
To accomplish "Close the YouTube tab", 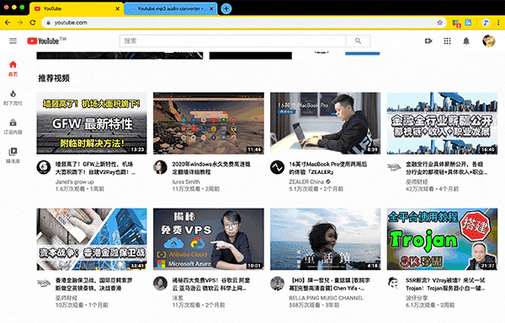I will (118, 8).
